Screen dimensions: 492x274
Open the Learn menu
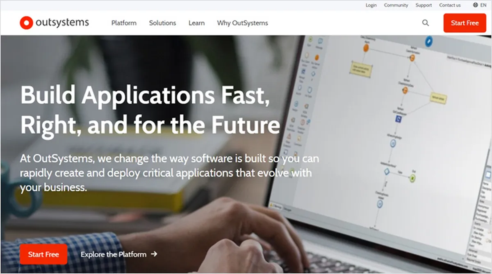(196, 23)
